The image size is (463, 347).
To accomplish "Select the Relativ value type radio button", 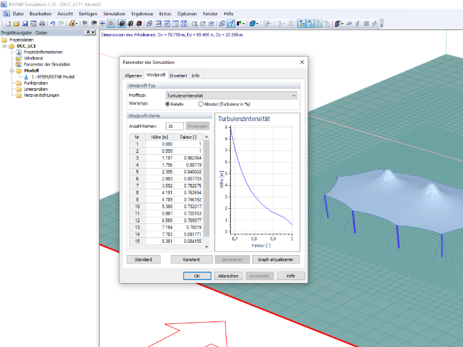I will pos(168,104).
